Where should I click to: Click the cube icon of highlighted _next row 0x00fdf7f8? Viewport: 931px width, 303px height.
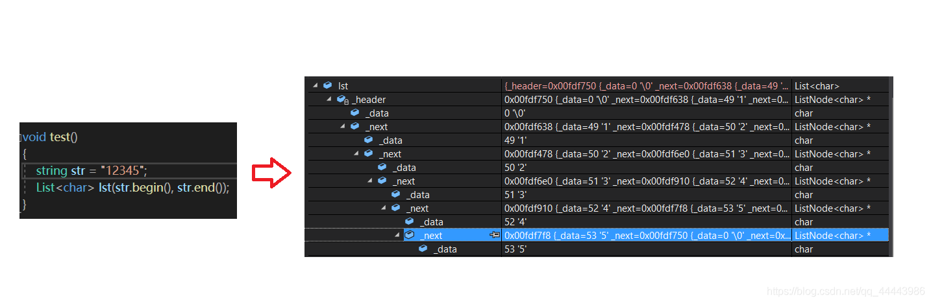pos(409,235)
